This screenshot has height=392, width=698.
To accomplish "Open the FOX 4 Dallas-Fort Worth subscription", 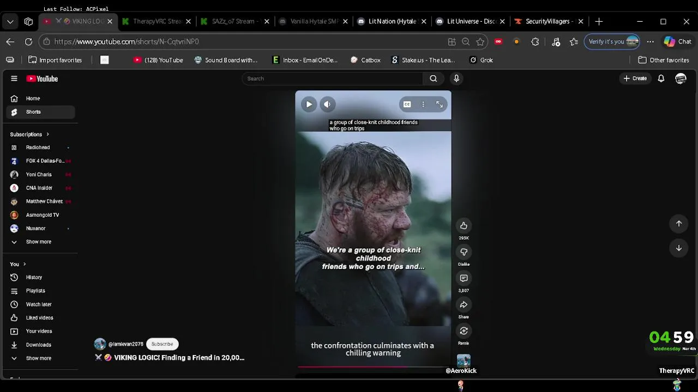I will pos(40,161).
